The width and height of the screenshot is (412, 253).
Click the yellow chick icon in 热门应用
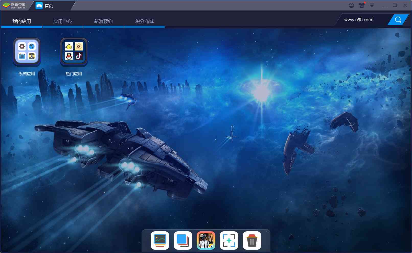(69, 46)
